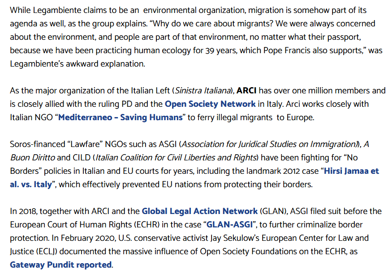Click the Gateway Pundit reported link
Viewport: 388px width, 277px height.
click(x=61, y=264)
